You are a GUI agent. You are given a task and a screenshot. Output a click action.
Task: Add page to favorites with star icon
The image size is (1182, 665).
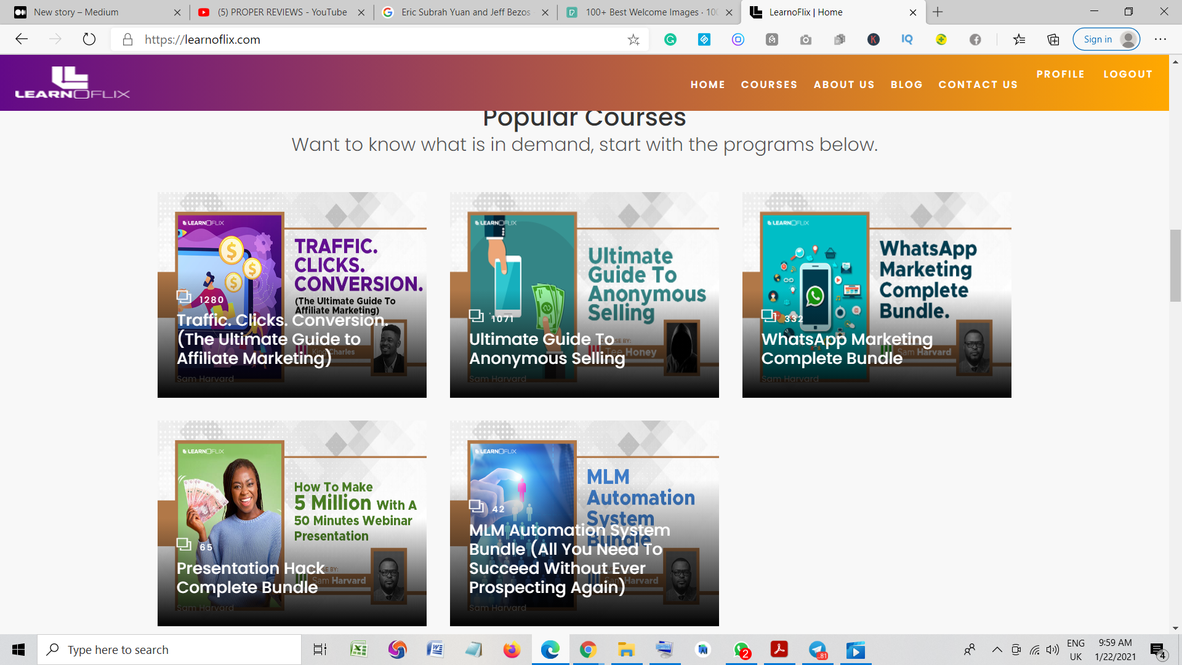(x=633, y=39)
